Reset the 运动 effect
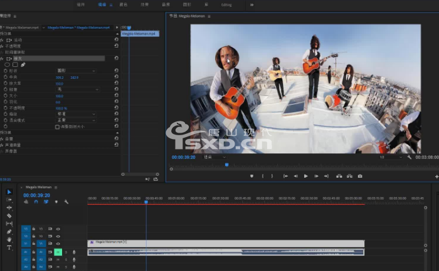Screen dimensions: 439x271 (x=116, y=39)
